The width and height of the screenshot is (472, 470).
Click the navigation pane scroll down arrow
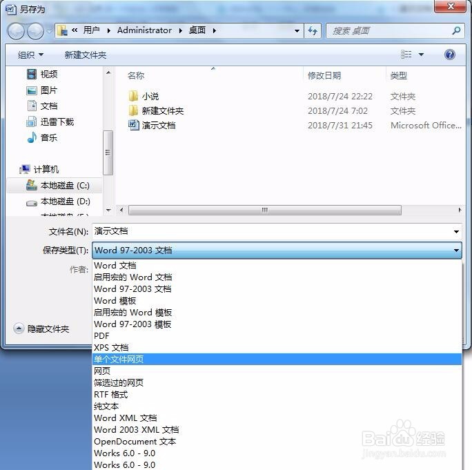[108, 210]
